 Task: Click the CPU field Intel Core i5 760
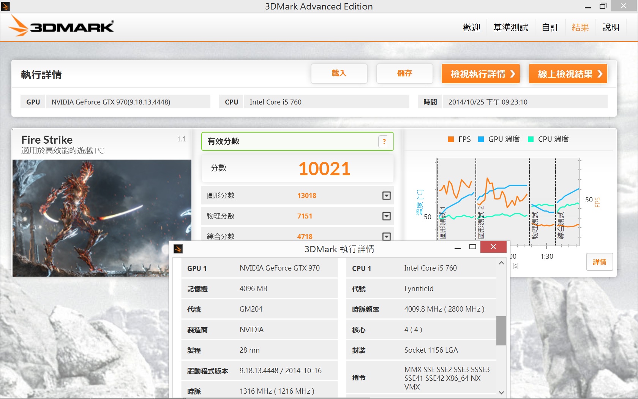click(327, 102)
